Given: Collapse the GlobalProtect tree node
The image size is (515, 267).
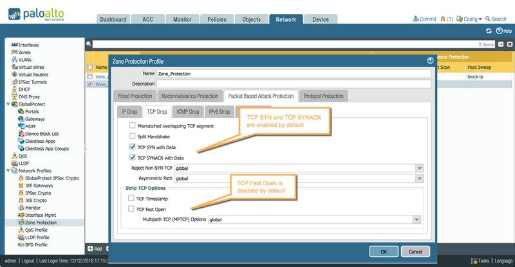Looking at the screenshot, I should click(x=8, y=104).
